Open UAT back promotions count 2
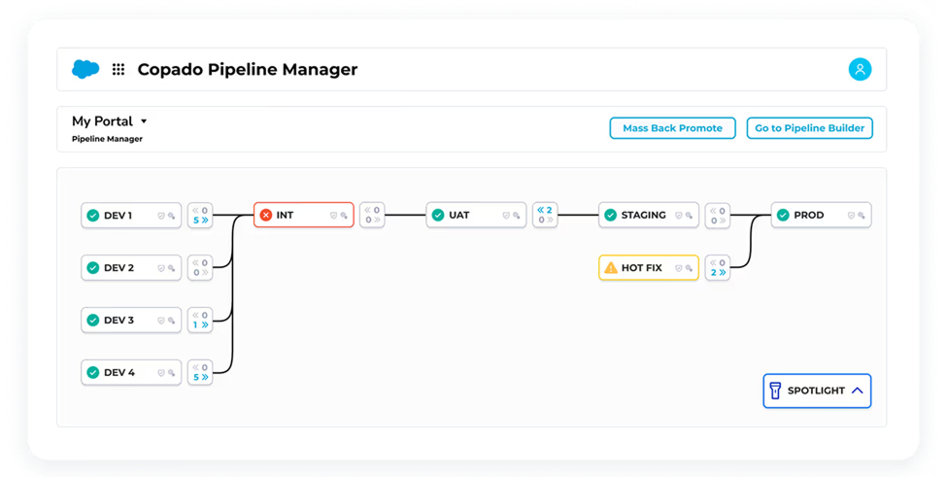The width and height of the screenshot is (947, 477). point(545,210)
